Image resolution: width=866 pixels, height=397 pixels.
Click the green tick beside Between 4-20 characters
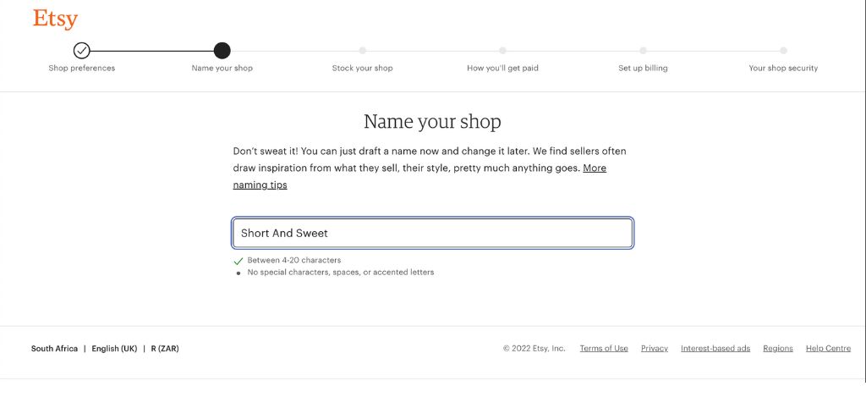238,261
